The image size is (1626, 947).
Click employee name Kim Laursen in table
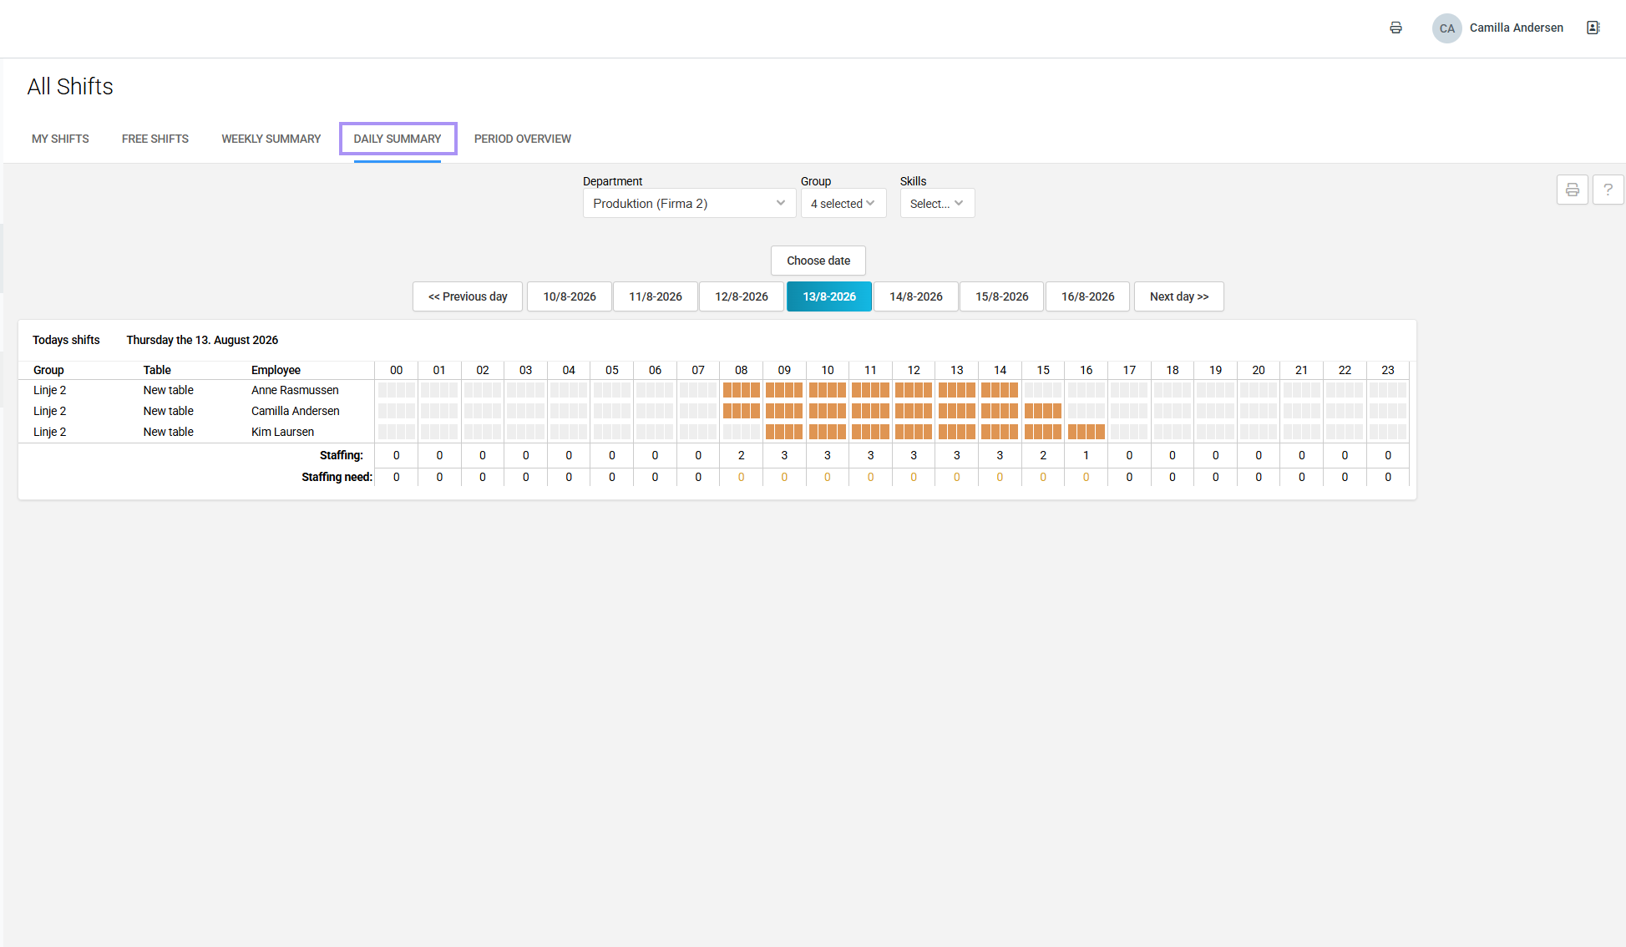point(283,432)
